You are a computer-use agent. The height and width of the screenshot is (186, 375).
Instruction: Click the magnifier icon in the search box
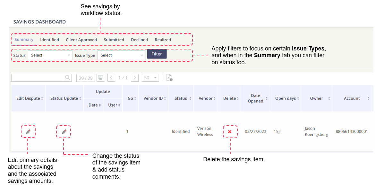pos(68,77)
